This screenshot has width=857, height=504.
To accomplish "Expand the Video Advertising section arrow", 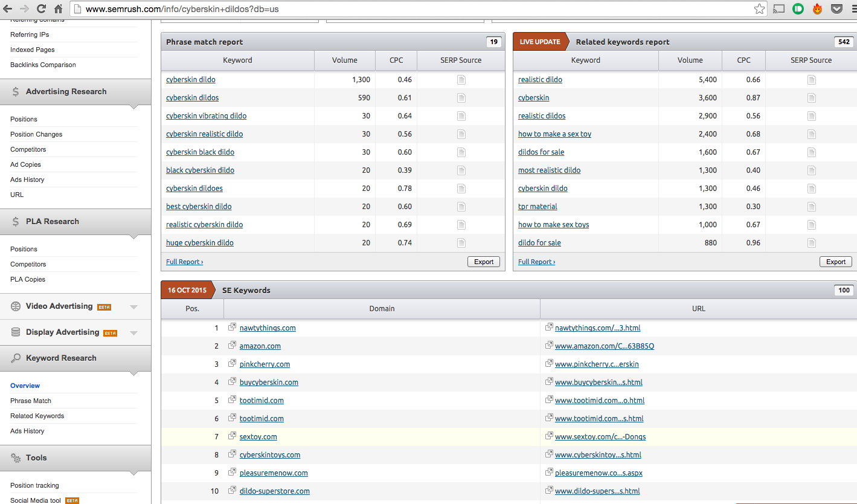I will [134, 307].
